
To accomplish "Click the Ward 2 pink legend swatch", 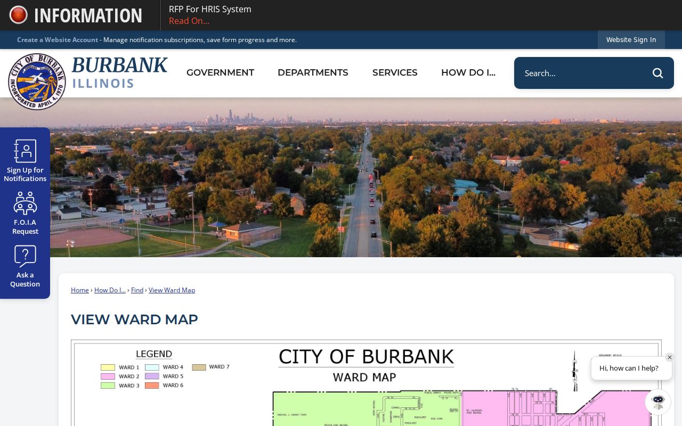I will [108, 376].
